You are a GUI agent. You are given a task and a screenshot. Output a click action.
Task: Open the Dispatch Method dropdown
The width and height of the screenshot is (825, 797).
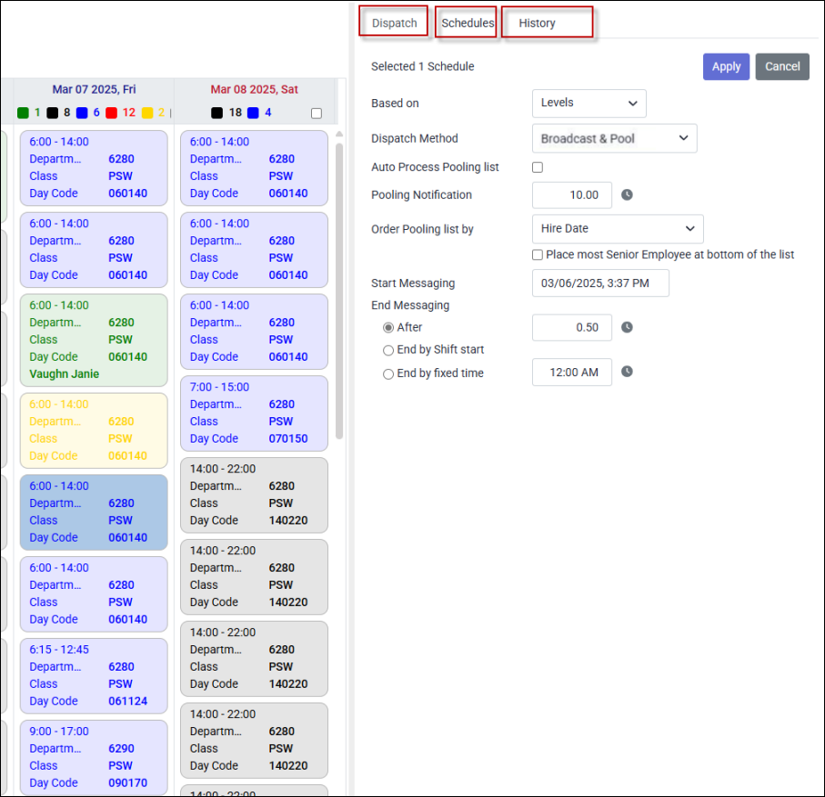[x=615, y=138]
